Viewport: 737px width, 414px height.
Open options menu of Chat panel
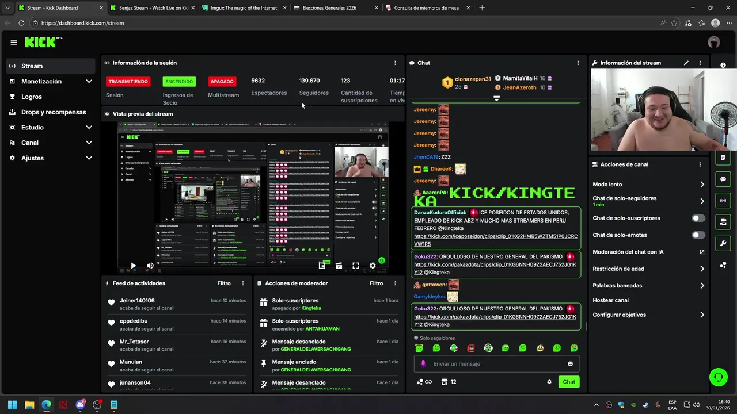578,63
